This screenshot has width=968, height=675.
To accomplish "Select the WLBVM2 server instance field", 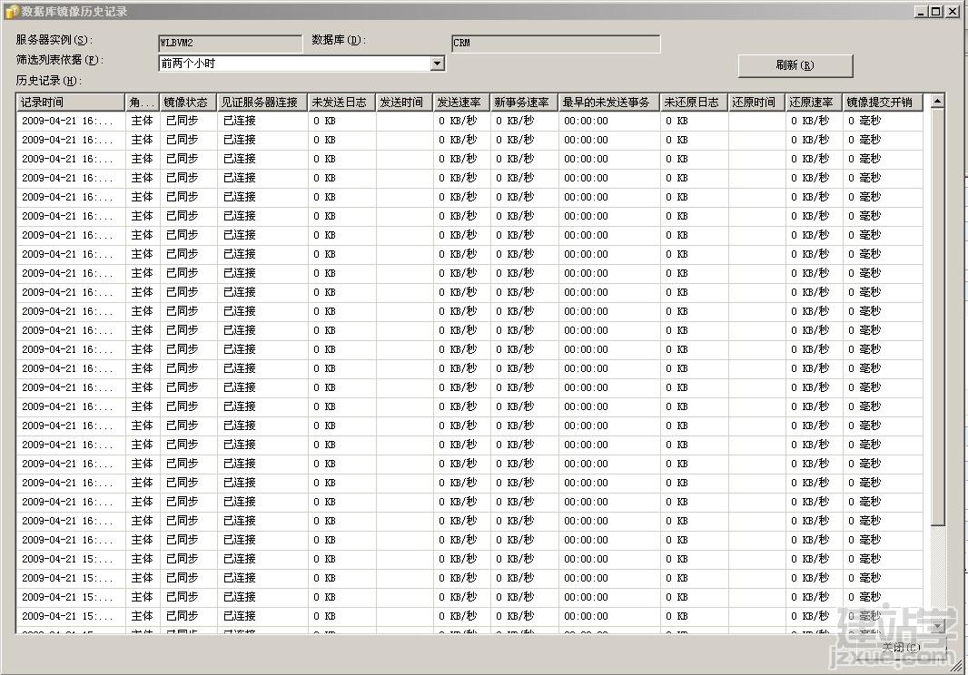I will (229, 42).
